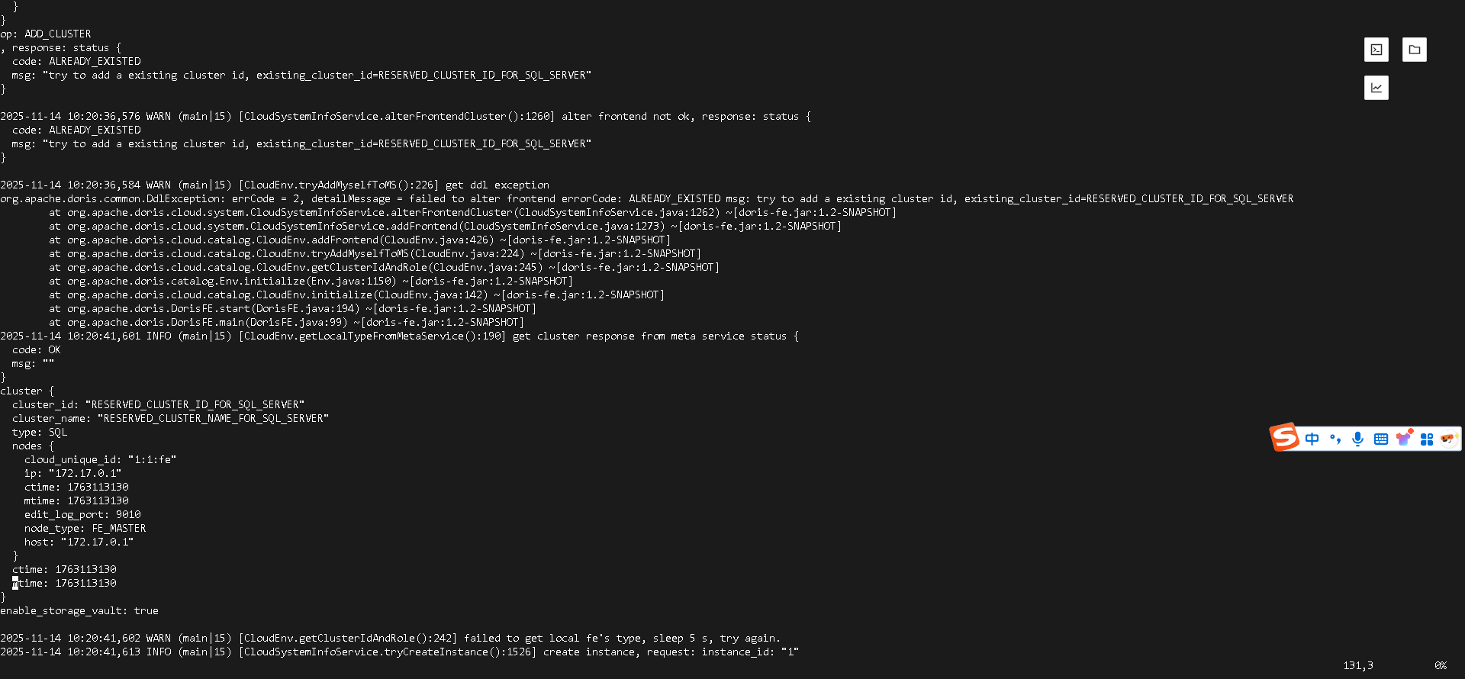Open the system monitor chart icon

[1376, 87]
